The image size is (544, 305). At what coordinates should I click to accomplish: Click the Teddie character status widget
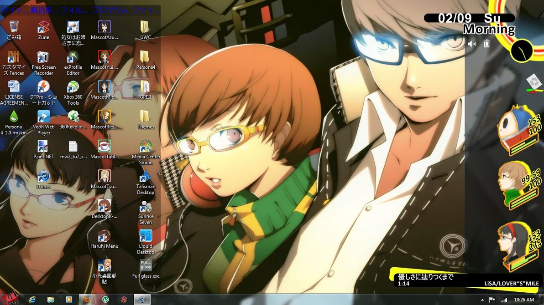click(519, 130)
